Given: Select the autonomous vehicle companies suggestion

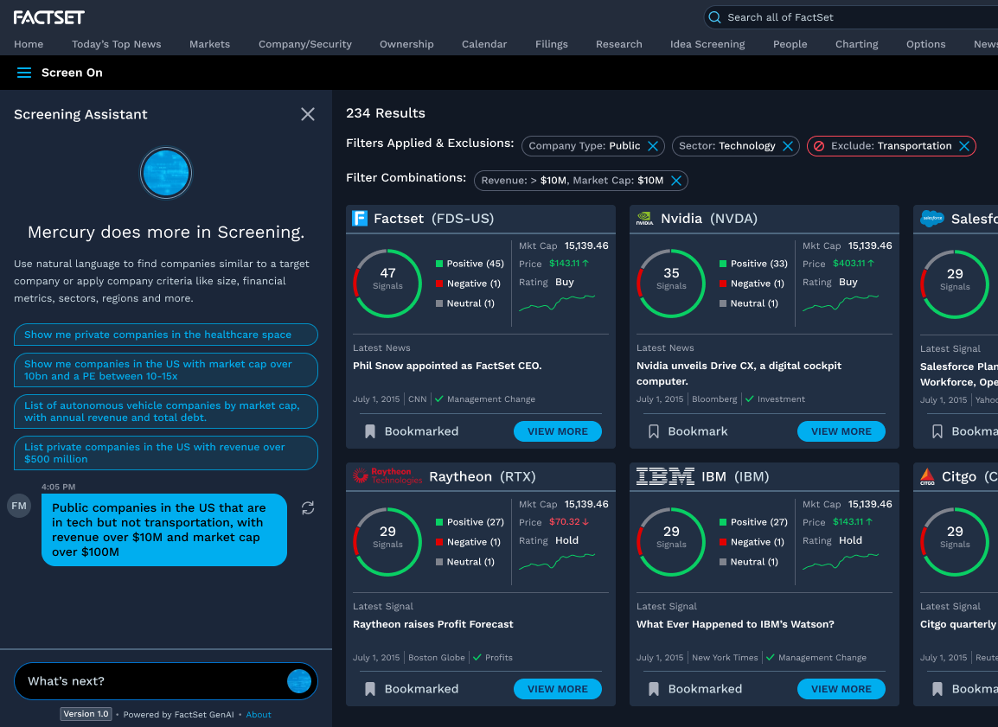Looking at the screenshot, I should (x=165, y=411).
